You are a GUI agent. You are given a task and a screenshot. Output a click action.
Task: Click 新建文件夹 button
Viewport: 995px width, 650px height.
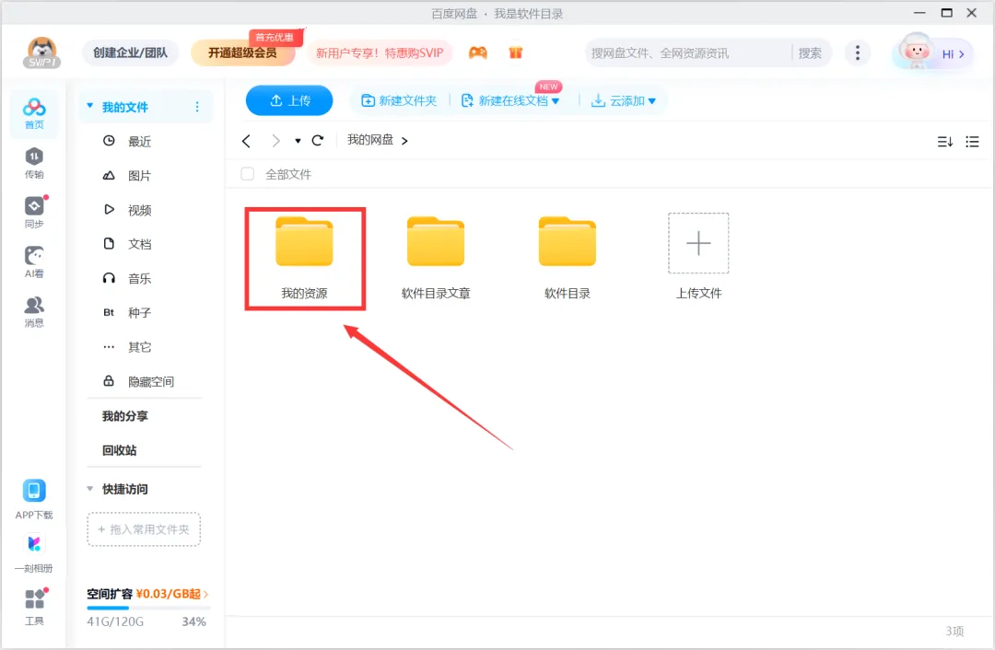pos(399,101)
